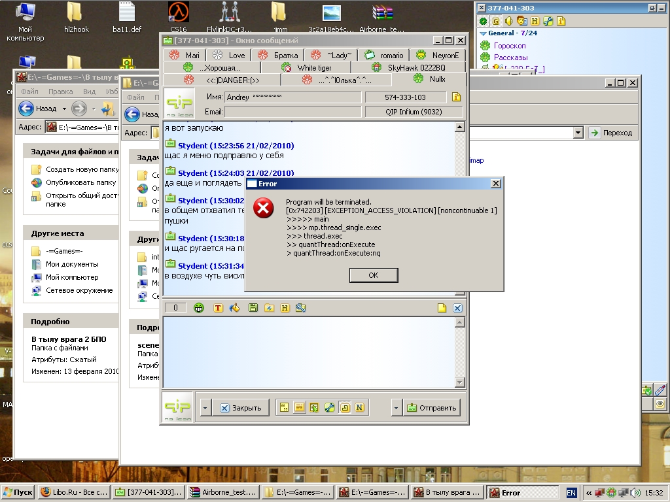Click the Пуск start button
This screenshot has width=670, height=502.
click(18, 492)
